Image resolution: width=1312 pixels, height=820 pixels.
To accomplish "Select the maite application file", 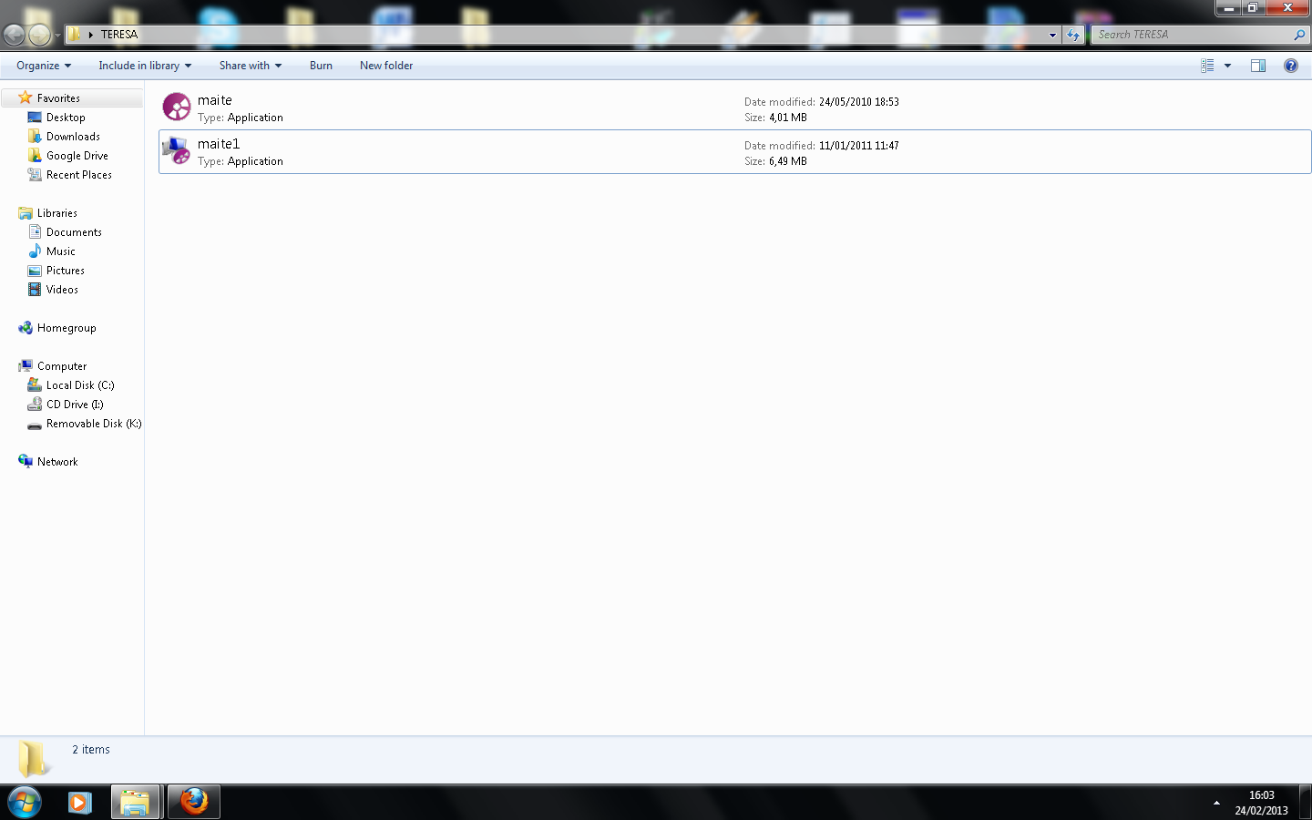I will 735,108.
